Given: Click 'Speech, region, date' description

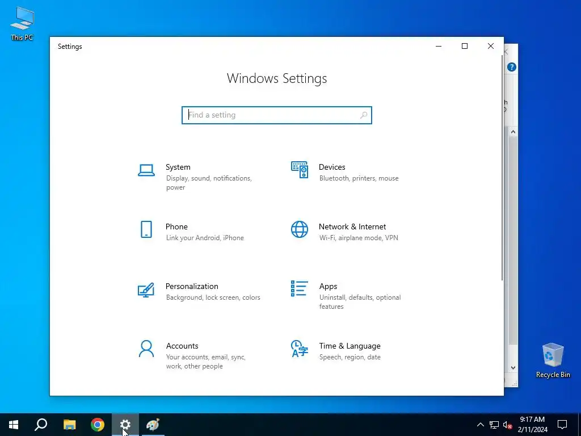Looking at the screenshot, I should pyautogui.click(x=350, y=357).
